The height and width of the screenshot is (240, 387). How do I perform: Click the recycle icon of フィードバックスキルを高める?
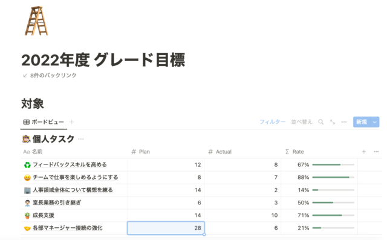click(27, 165)
